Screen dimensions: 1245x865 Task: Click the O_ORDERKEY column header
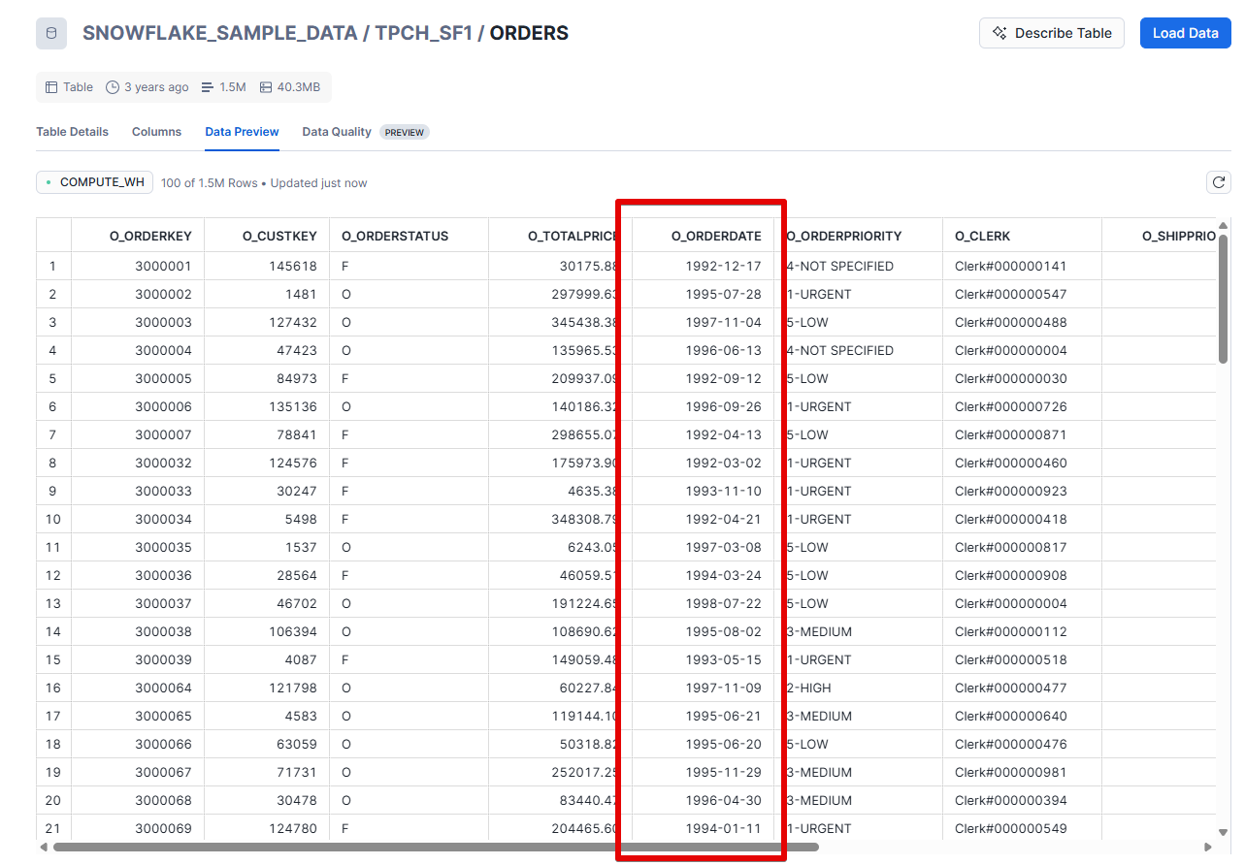(136, 236)
